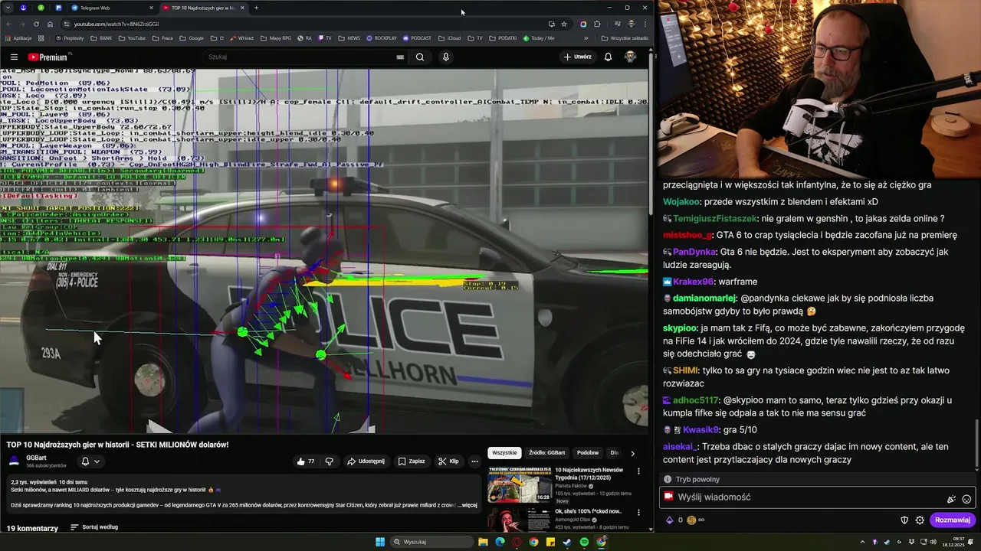Save the video with Zapisz

[x=412, y=461]
